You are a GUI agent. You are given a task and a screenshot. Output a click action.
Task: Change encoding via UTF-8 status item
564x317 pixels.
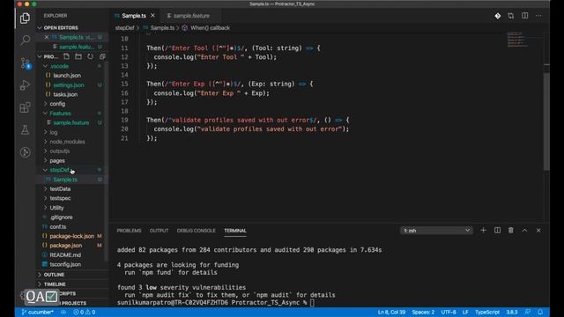[449, 312]
